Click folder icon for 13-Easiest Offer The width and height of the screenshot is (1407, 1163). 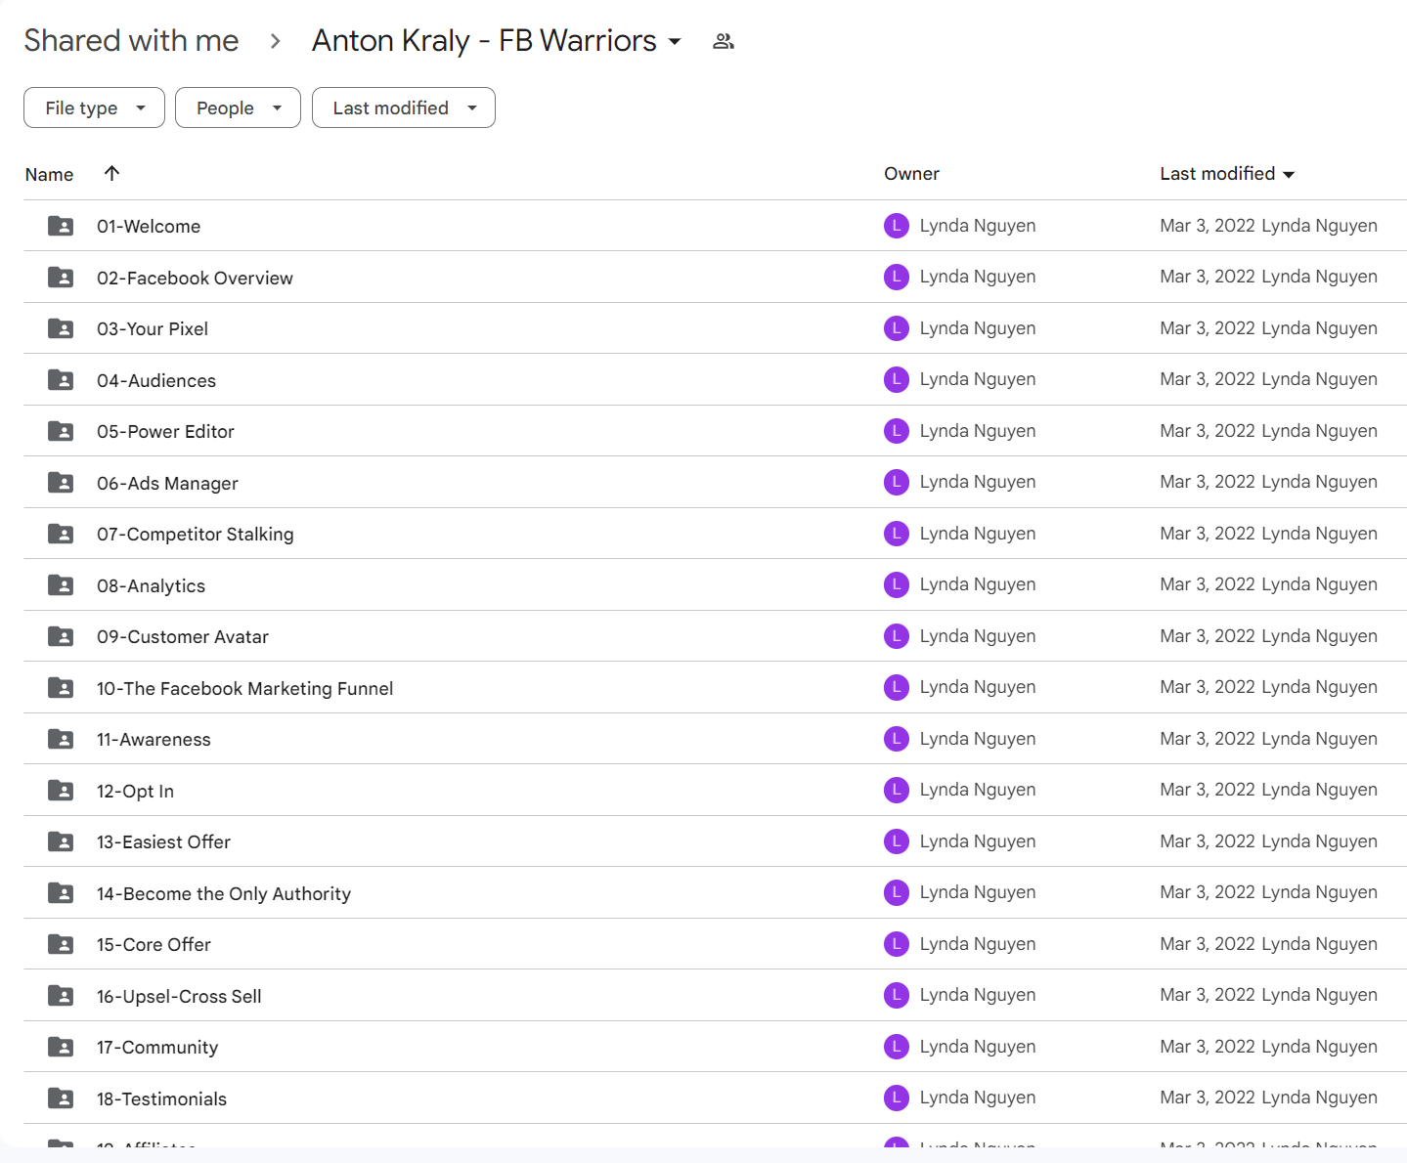(x=61, y=841)
